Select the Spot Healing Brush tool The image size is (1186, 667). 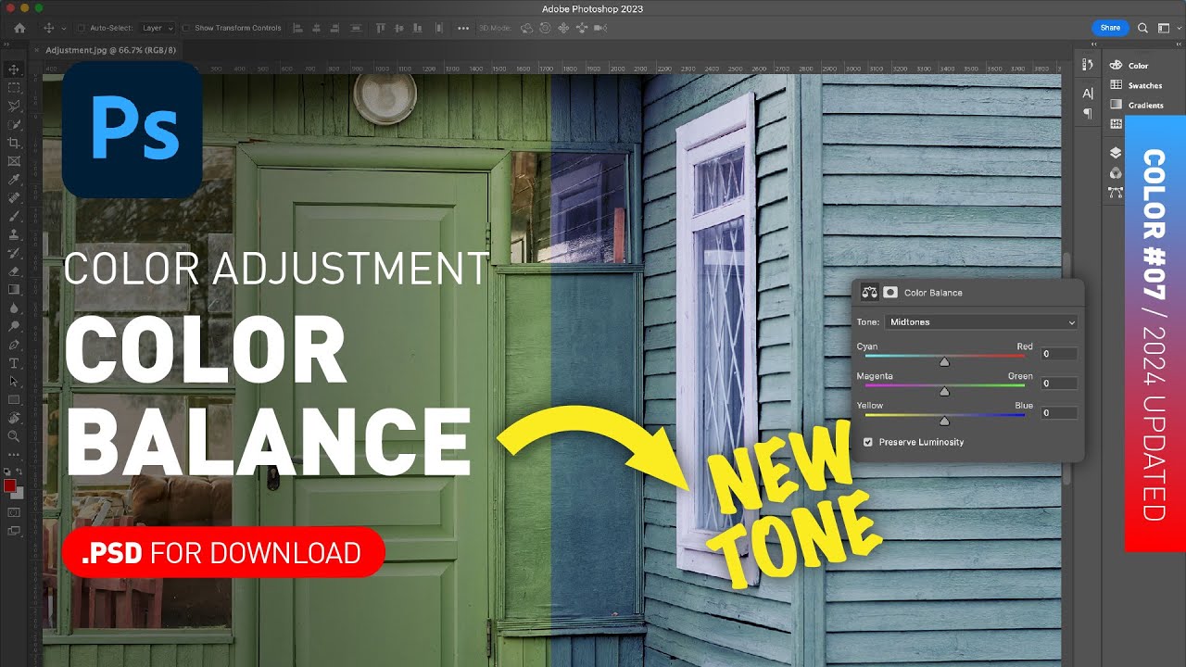pyautogui.click(x=14, y=197)
